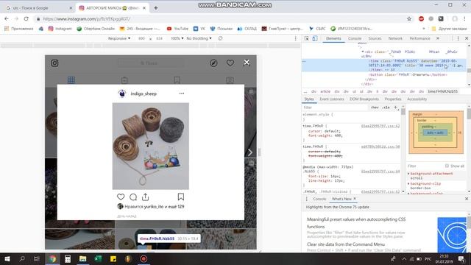Screen dimensions: 471x265
Task: Open Windows Start menu
Action: click(x=7, y=258)
